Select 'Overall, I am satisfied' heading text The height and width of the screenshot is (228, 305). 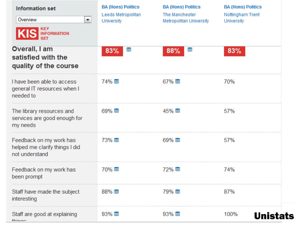tap(45, 57)
